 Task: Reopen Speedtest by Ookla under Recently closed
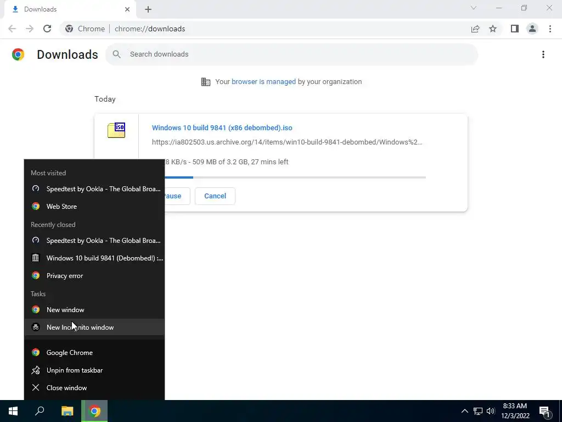94,241
